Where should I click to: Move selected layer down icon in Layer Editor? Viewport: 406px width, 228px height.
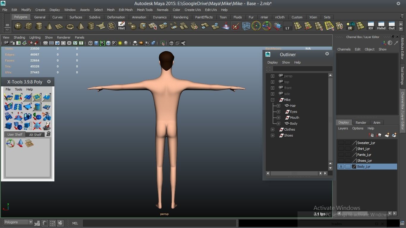point(379,135)
